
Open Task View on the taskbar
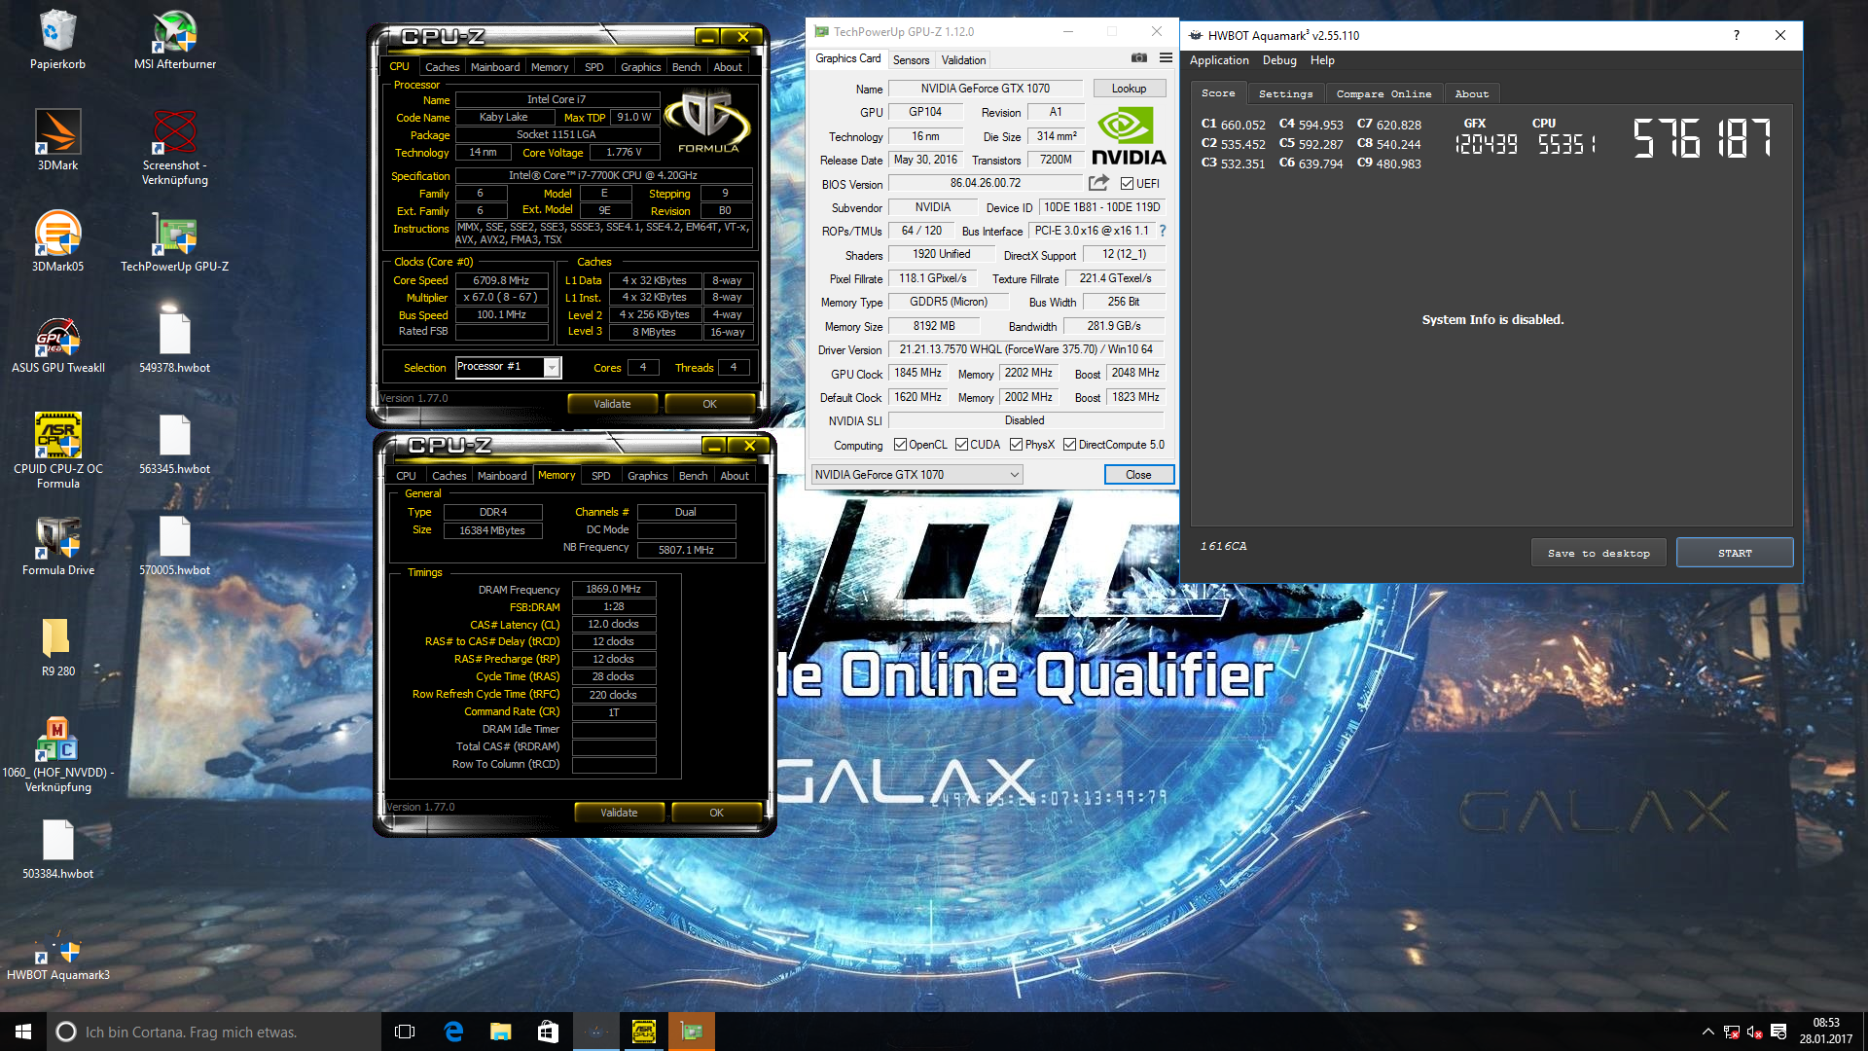(405, 1032)
